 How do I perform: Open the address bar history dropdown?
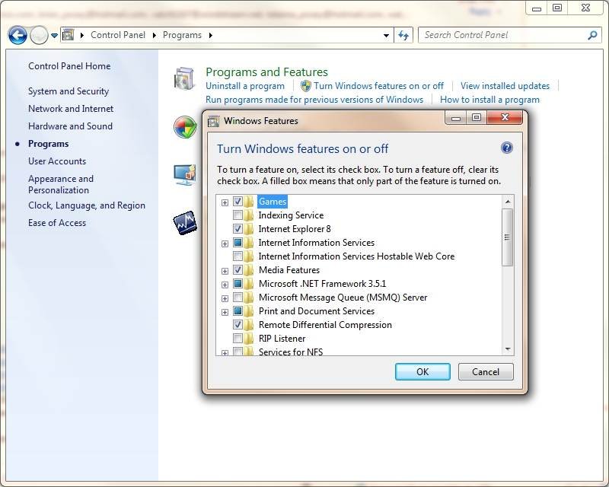point(386,35)
